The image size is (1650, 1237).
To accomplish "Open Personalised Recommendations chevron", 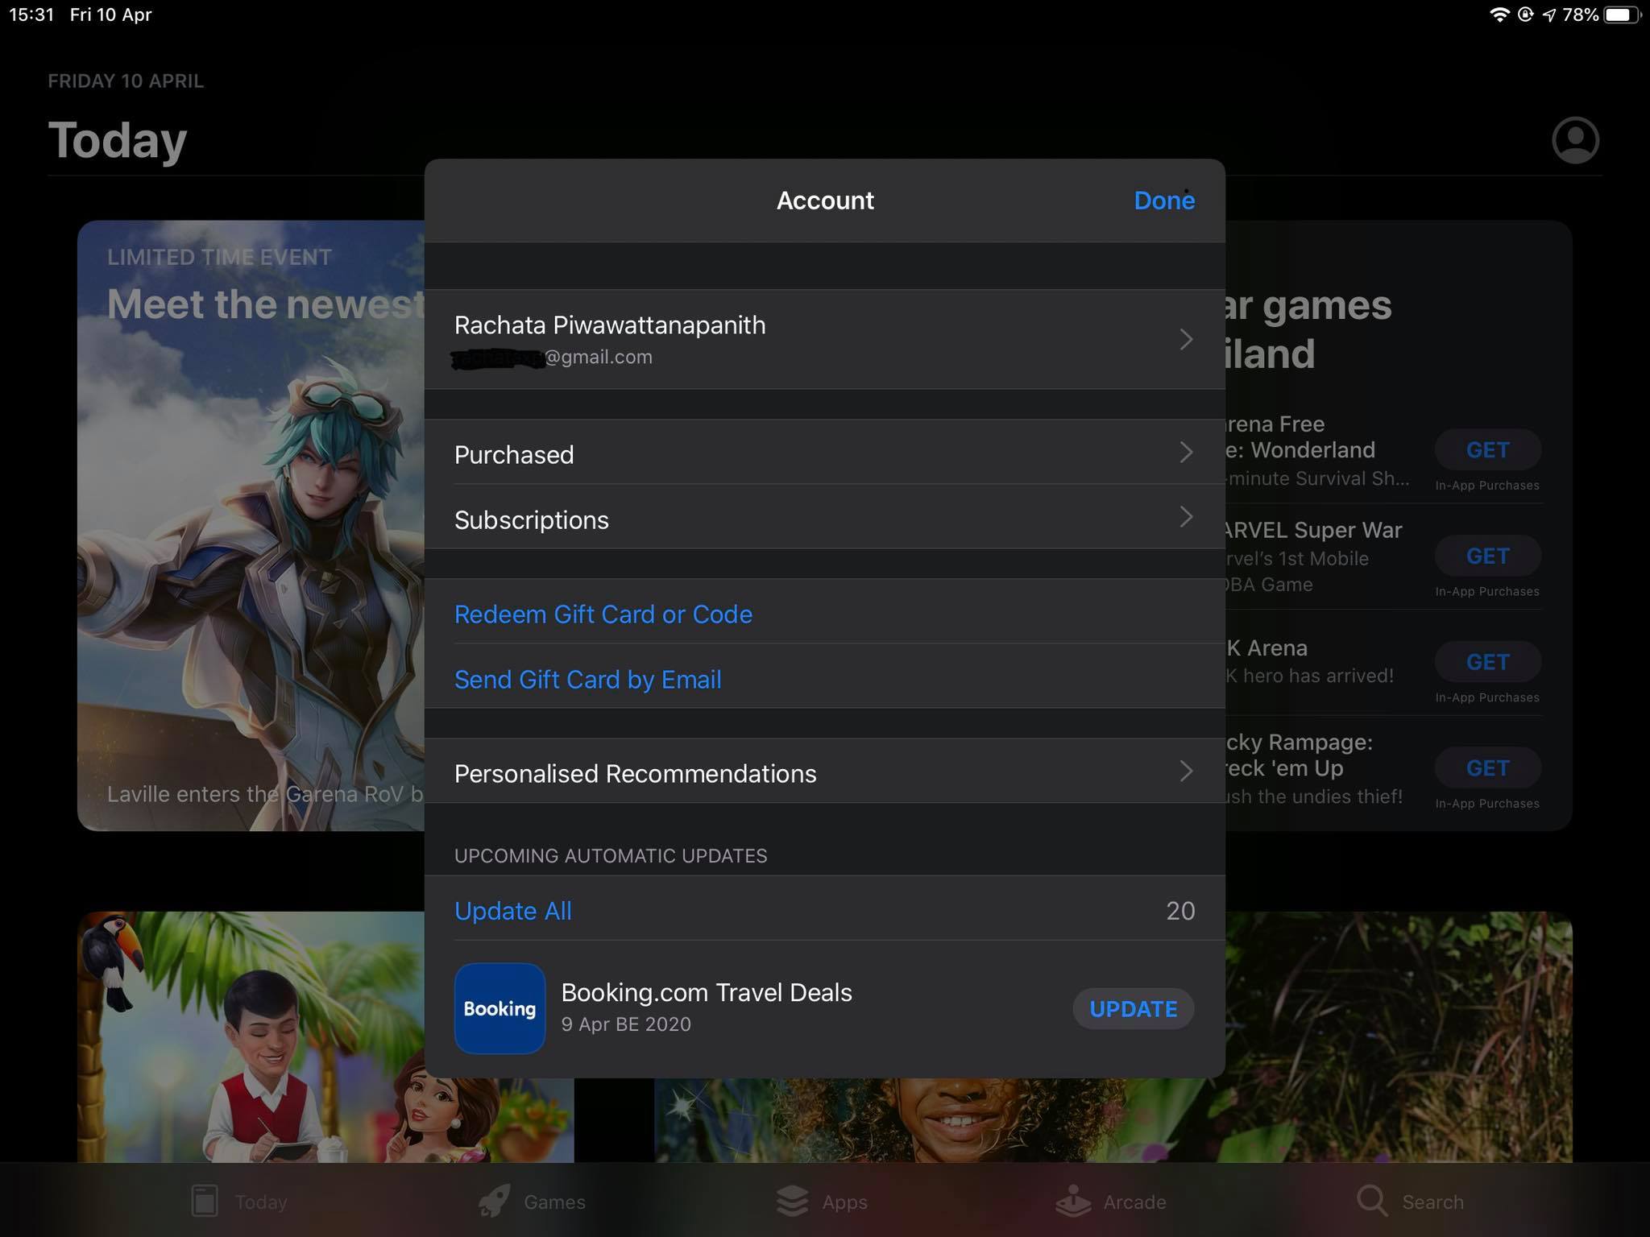I will tap(1185, 771).
